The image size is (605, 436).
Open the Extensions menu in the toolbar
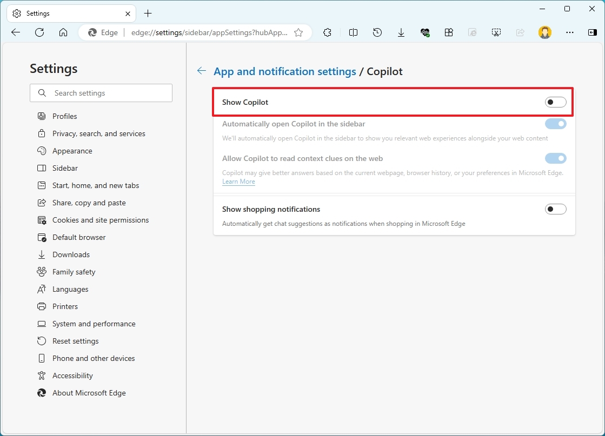coord(327,32)
